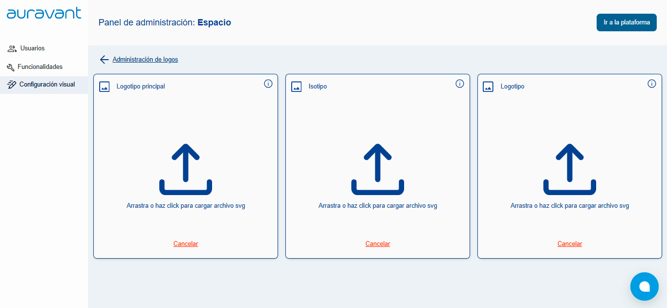Image resolution: width=667 pixels, height=308 pixels.
Task: Click the back arrow beside Administración de logos
Action: (x=104, y=60)
